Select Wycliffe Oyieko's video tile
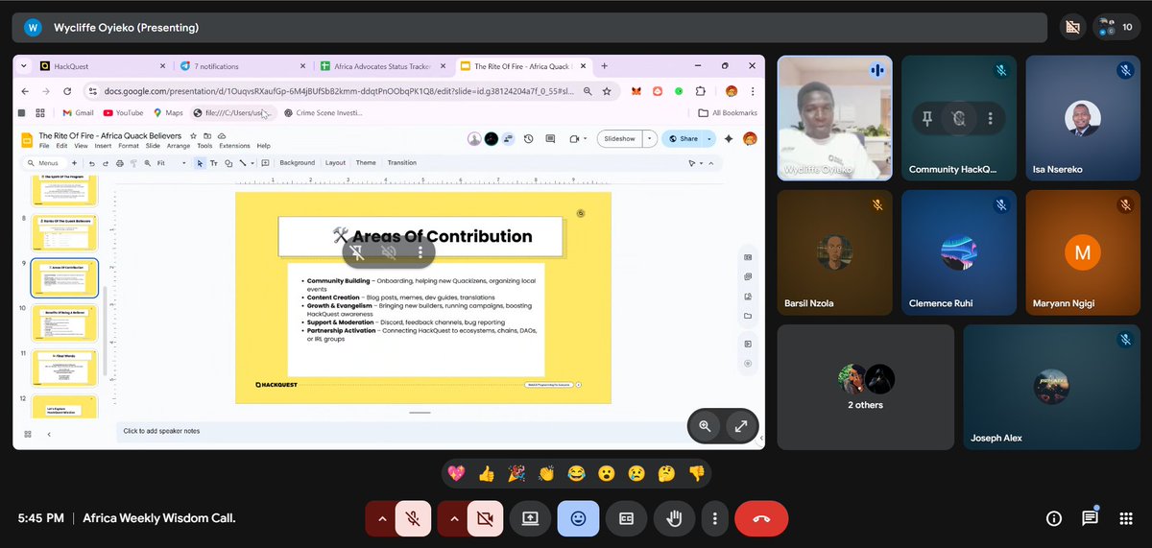The width and height of the screenshot is (1152, 548). click(x=834, y=118)
